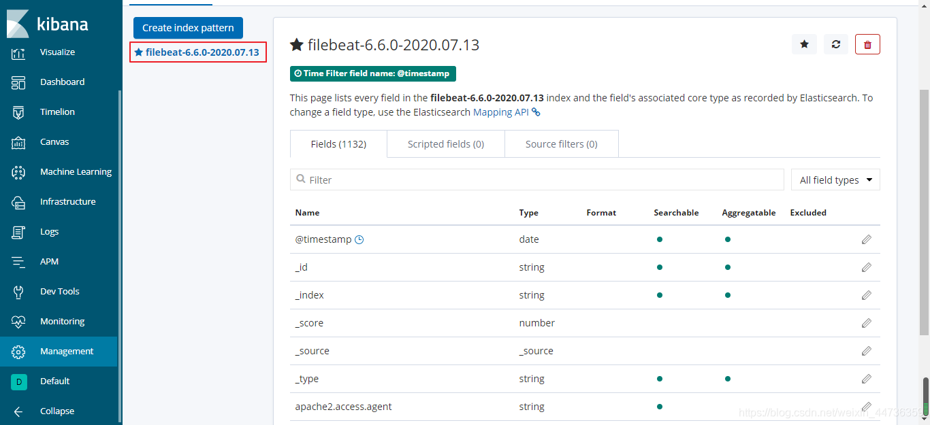Edit the _source field pencil icon
The image size is (930, 425).
coord(866,351)
